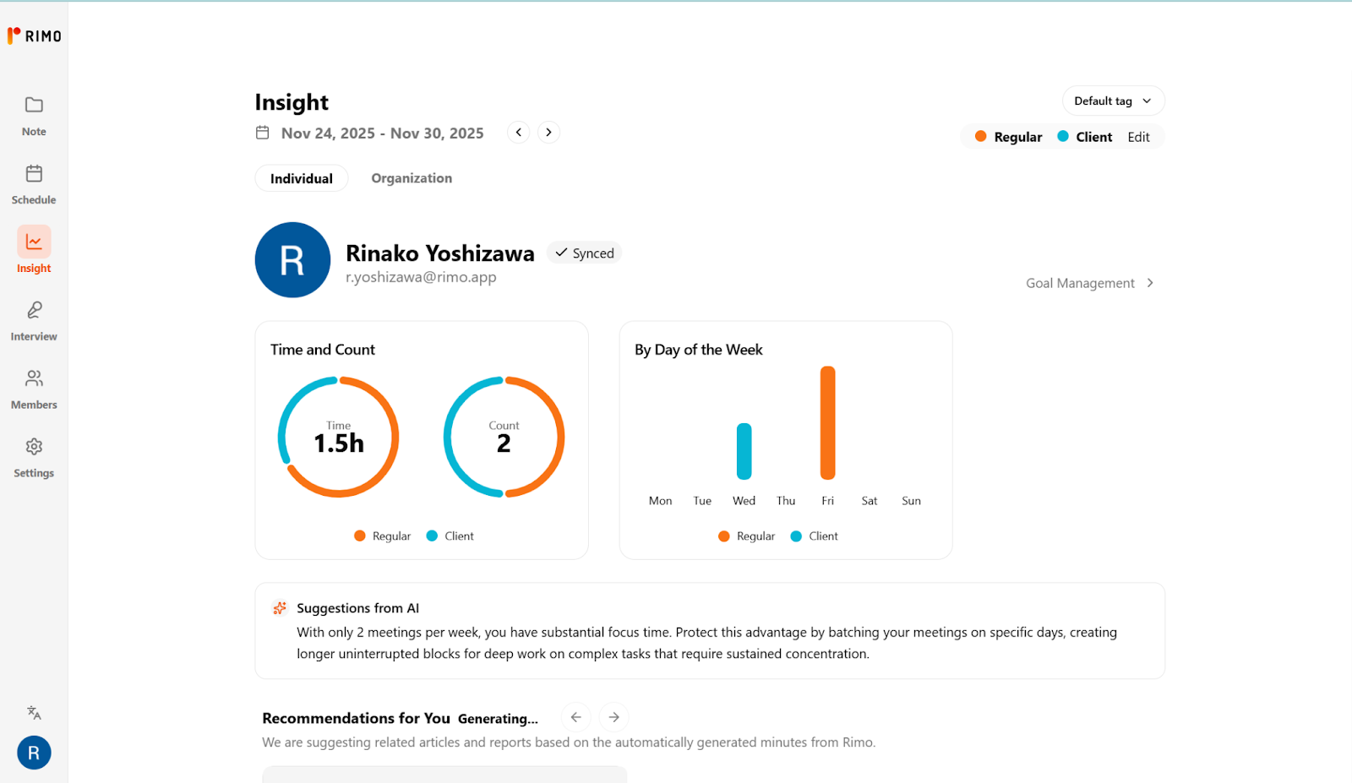Go to next week using right chevron

(549, 133)
